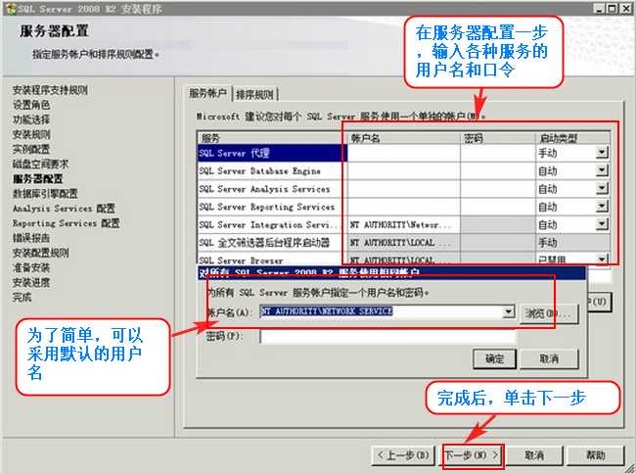Click the 服务 column header
This screenshot has height=473, width=636.
[x=272, y=138]
